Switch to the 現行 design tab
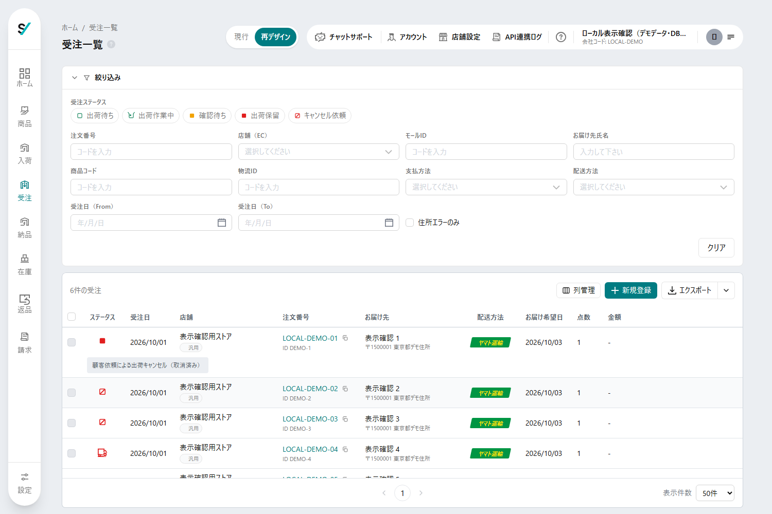772x514 pixels. point(241,37)
